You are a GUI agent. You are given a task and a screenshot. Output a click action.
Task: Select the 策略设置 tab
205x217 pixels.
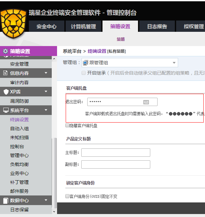120,26
